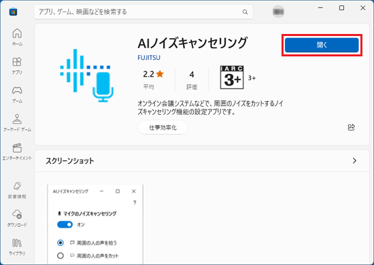
Task: Open the user profile avatar
Action: pyautogui.click(x=278, y=12)
